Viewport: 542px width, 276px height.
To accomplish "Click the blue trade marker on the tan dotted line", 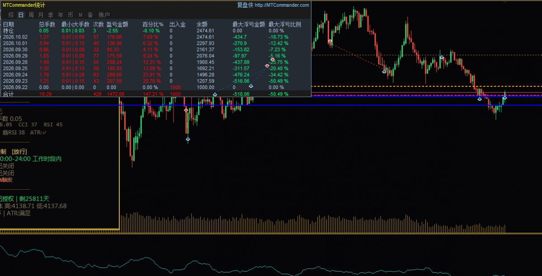I will coord(442,57).
